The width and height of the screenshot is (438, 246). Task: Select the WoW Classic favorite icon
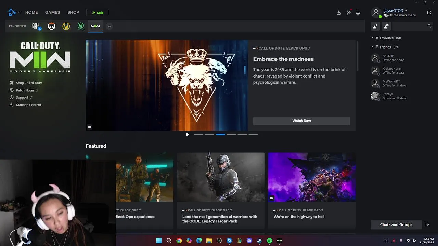pos(81,26)
